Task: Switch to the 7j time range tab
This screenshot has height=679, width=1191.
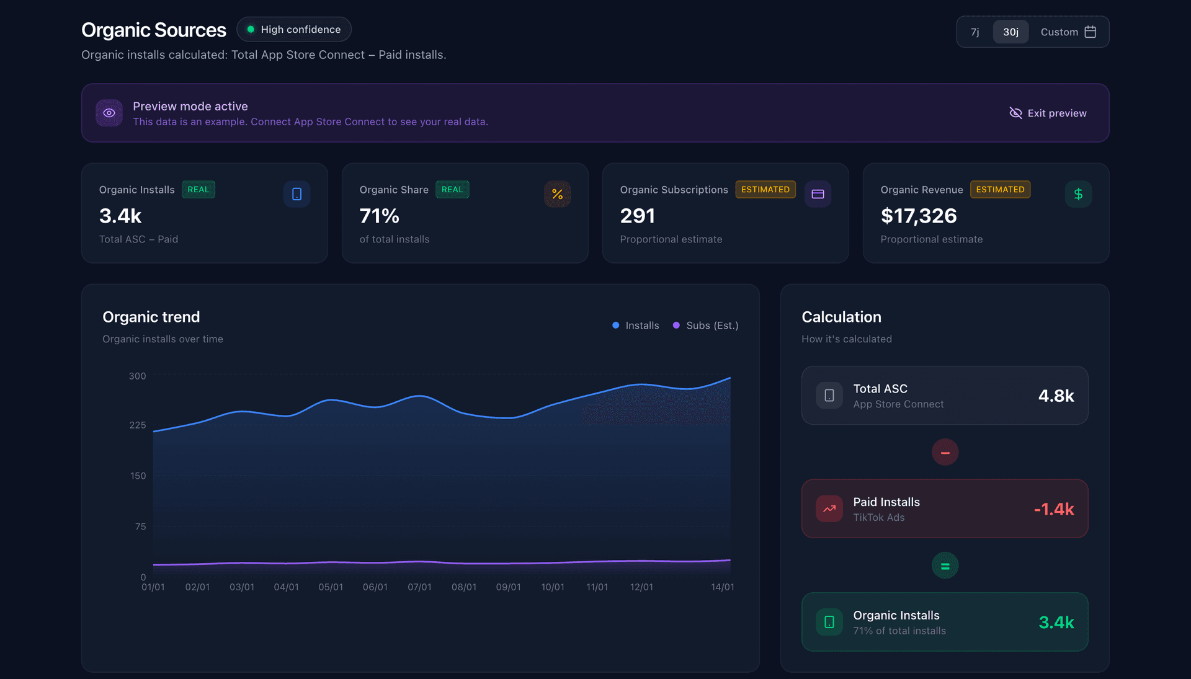Action: click(975, 32)
